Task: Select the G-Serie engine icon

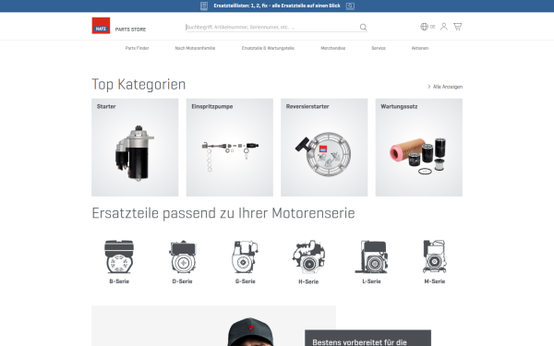Action: [246, 257]
